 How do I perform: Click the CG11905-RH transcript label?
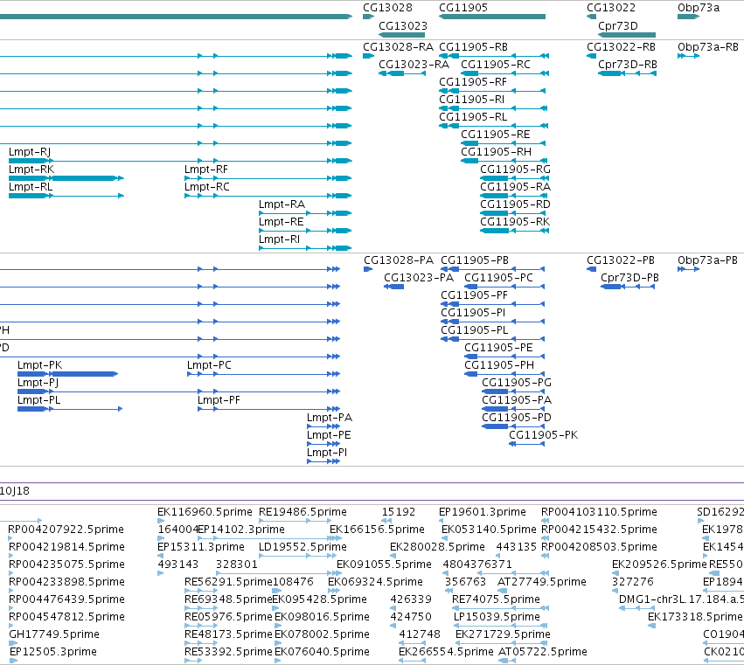(496, 152)
